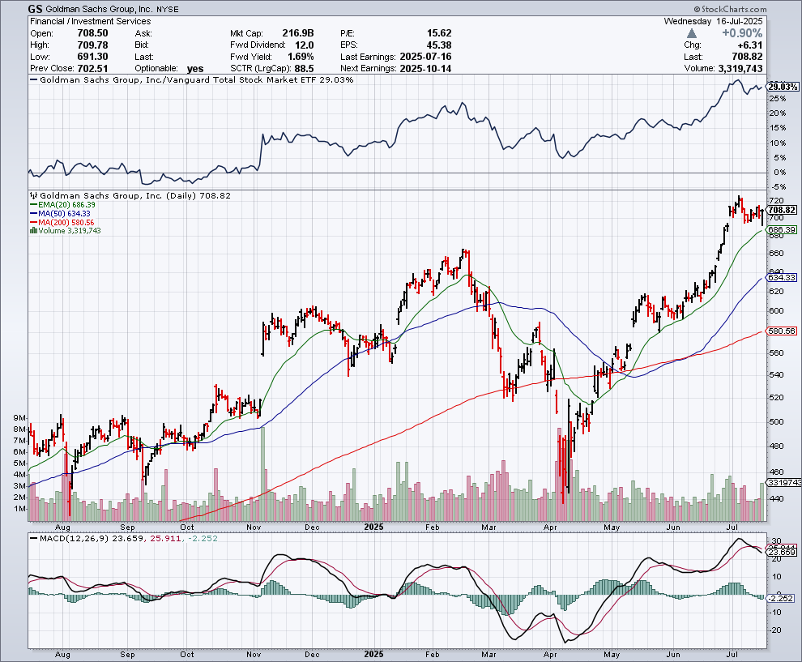The image size is (802, 662).
Task: Click the Goldman Sachs/Vanguard Total Stock Market ETF legend
Action: (x=192, y=79)
